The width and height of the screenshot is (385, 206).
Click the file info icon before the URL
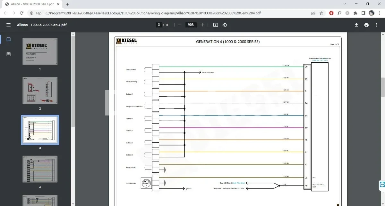(31, 13)
